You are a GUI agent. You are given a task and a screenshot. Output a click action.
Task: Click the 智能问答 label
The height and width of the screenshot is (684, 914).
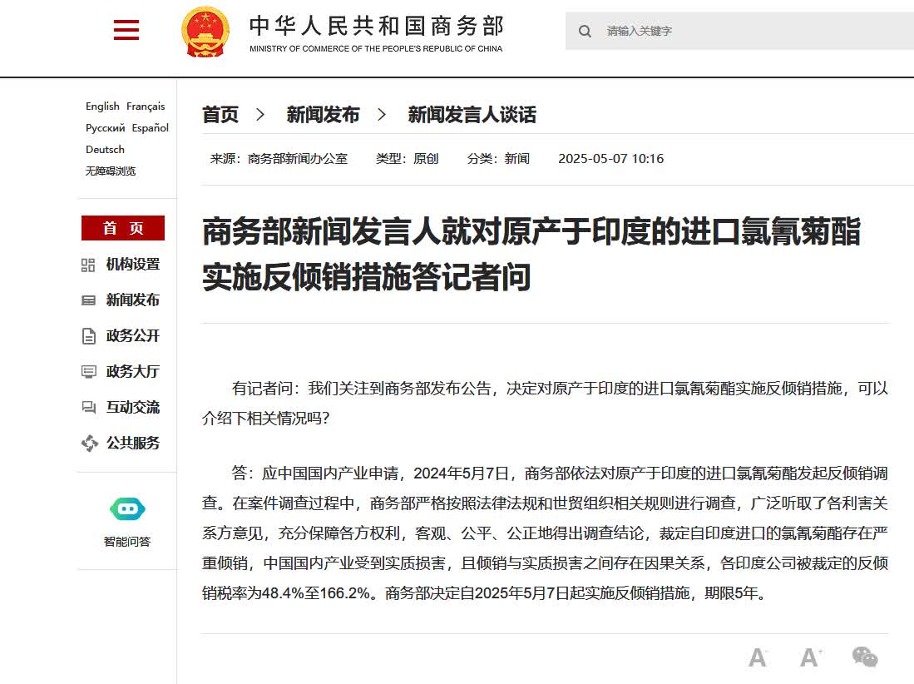click(127, 542)
